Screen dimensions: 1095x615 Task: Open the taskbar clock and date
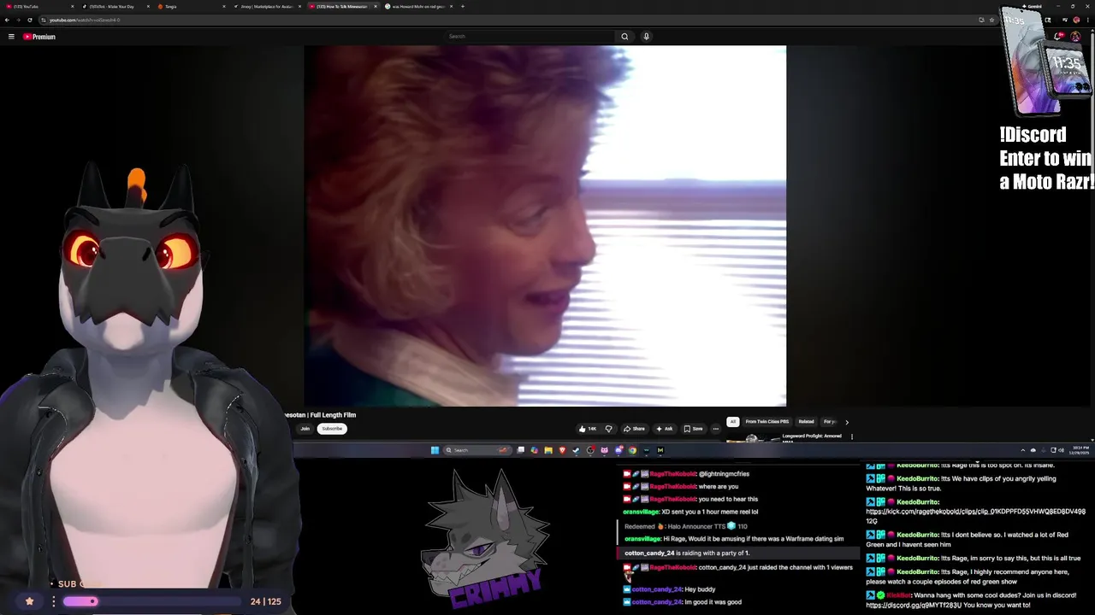(1080, 449)
